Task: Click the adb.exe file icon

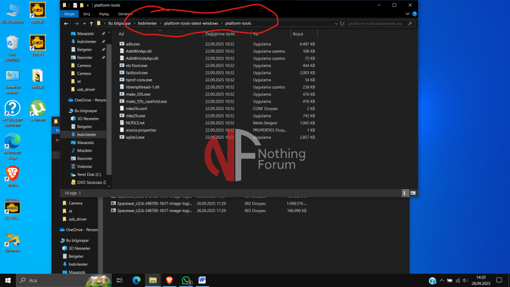Action: (x=122, y=44)
